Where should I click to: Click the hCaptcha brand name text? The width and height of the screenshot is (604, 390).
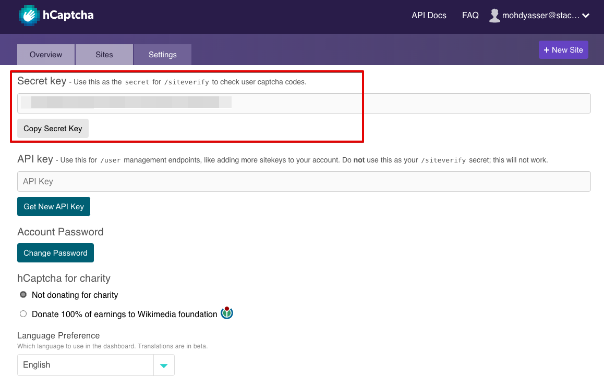[x=68, y=16]
